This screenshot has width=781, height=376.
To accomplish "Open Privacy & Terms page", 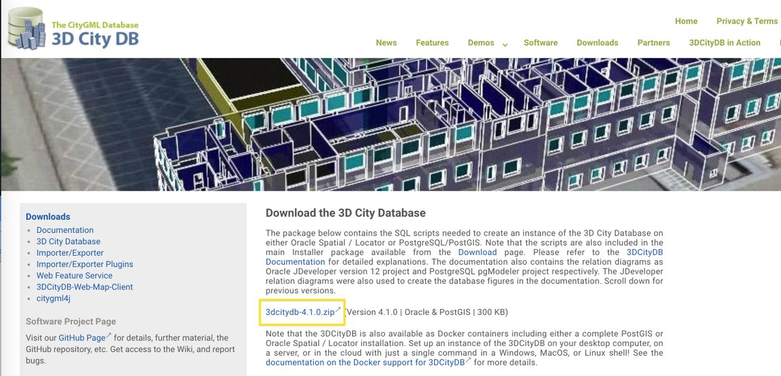I will (x=747, y=21).
